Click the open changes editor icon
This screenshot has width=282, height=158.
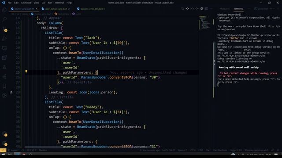coord(182,9)
